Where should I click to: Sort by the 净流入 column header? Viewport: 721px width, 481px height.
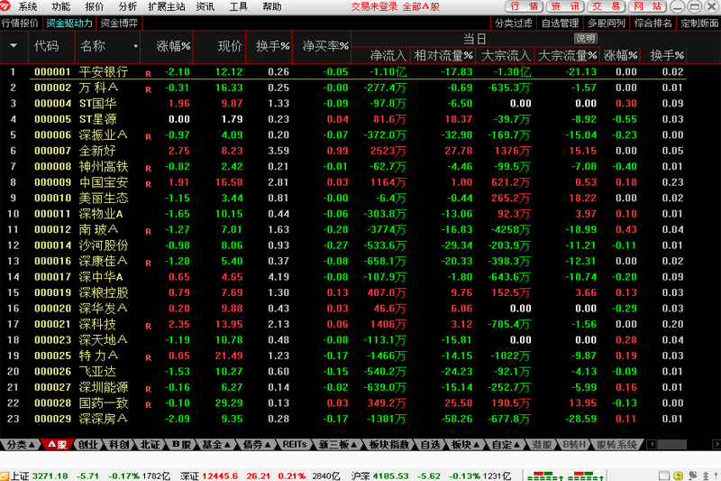(x=380, y=56)
